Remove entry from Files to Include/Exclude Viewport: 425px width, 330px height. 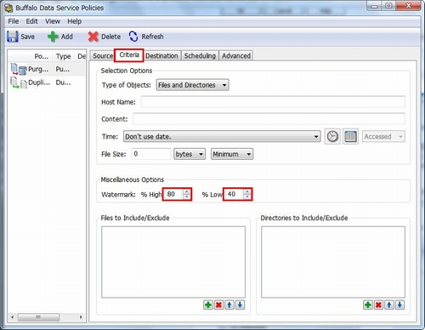pyautogui.click(x=218, y=305)
